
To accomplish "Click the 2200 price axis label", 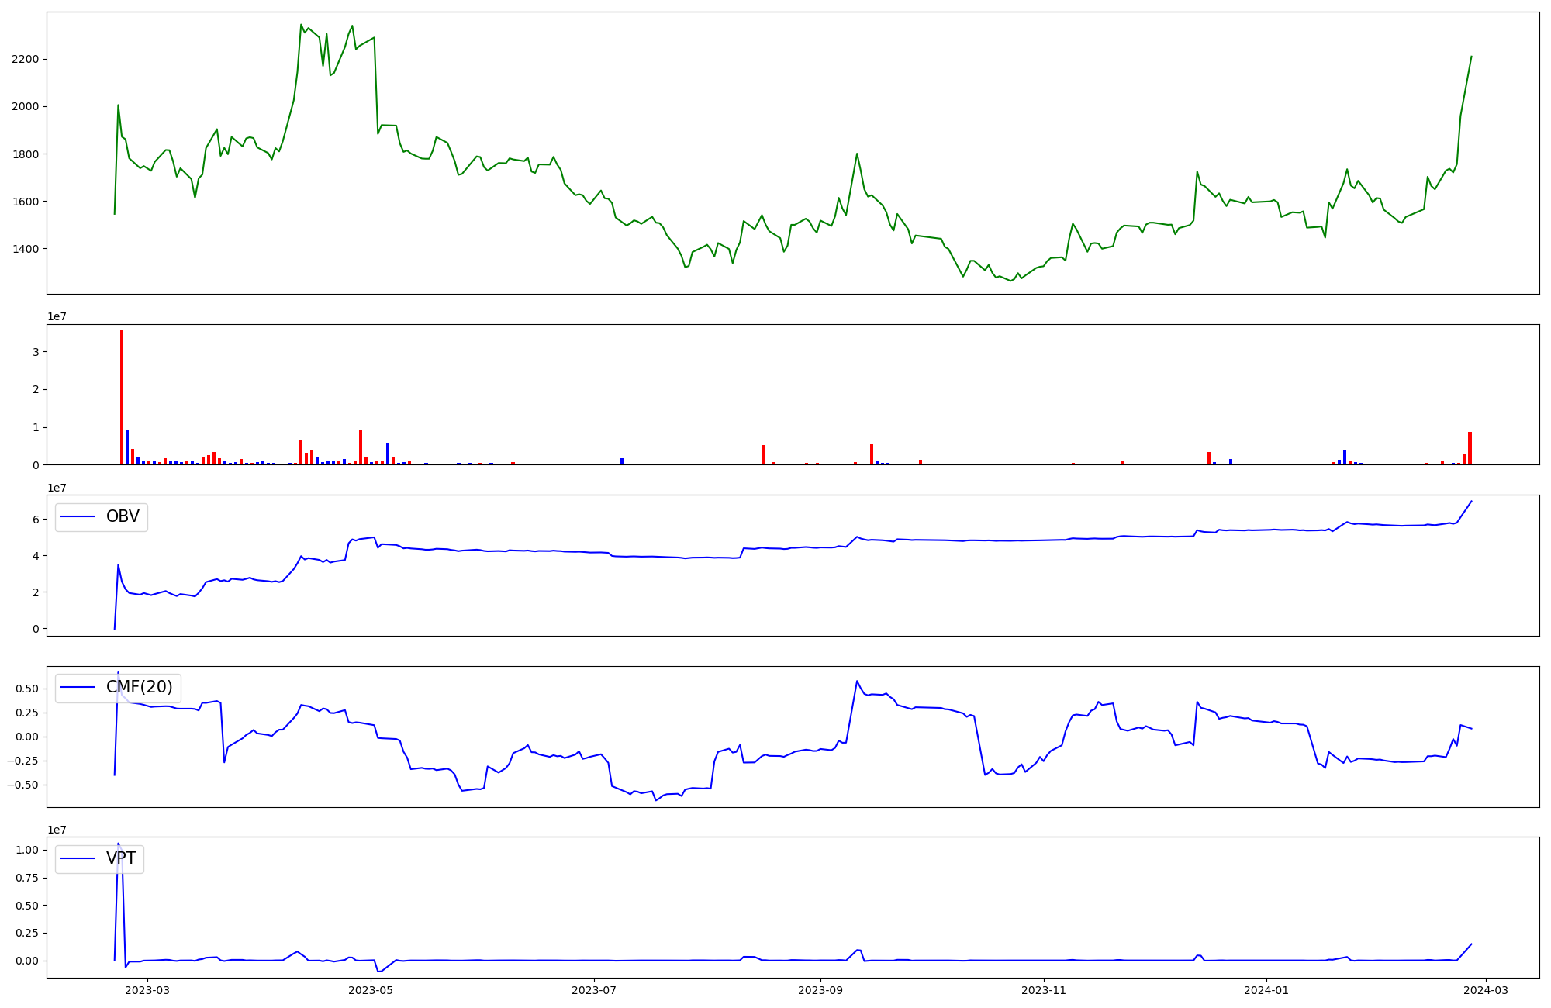I will click(x=26, y=60).
